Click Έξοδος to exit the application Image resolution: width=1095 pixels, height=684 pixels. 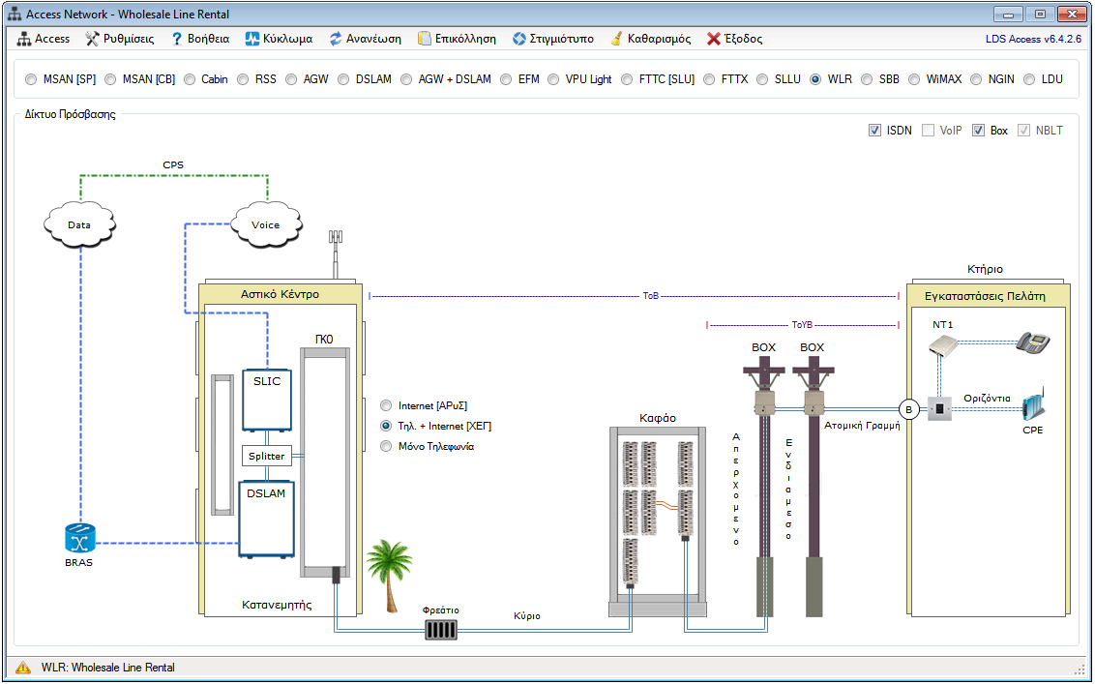click(x=735, y=39)
